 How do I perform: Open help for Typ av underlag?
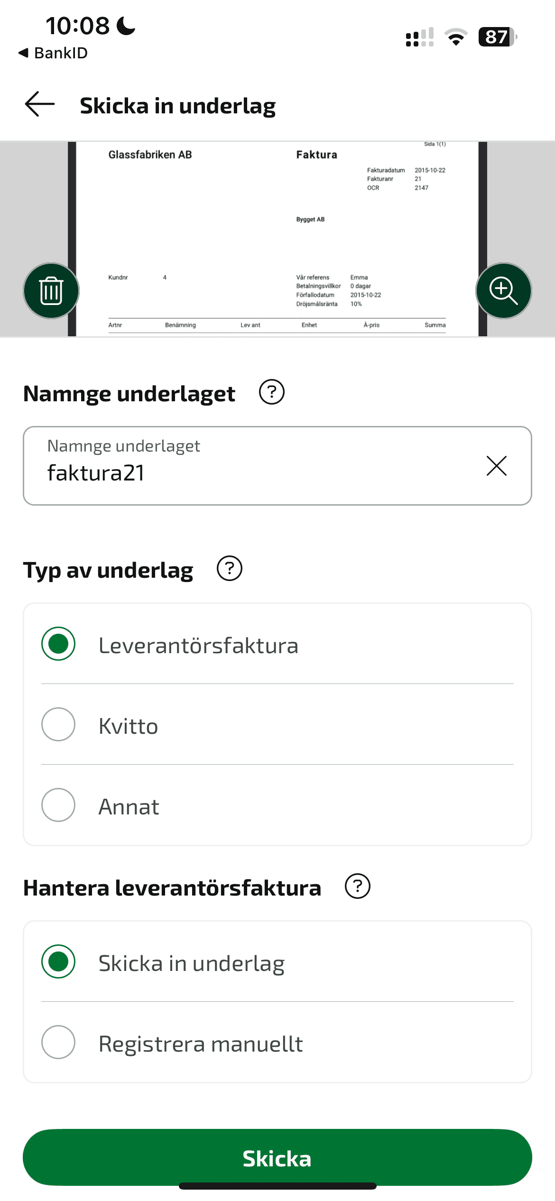click(x=230, y=569)
